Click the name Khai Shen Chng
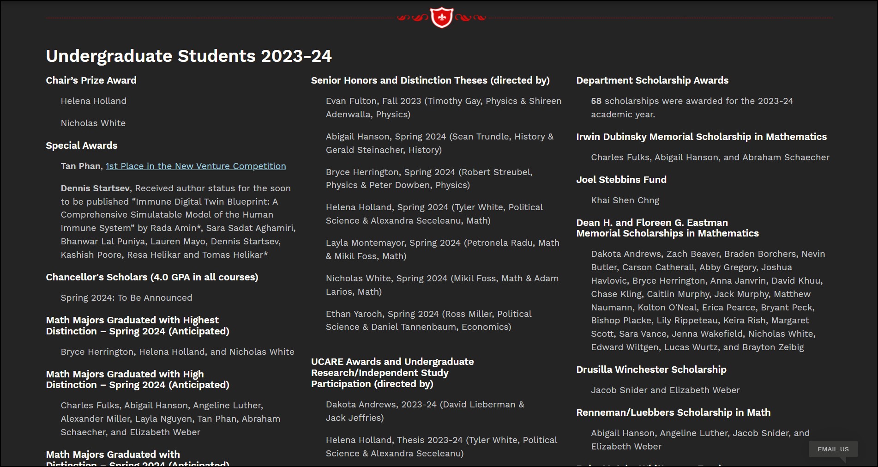 [625, 200]
